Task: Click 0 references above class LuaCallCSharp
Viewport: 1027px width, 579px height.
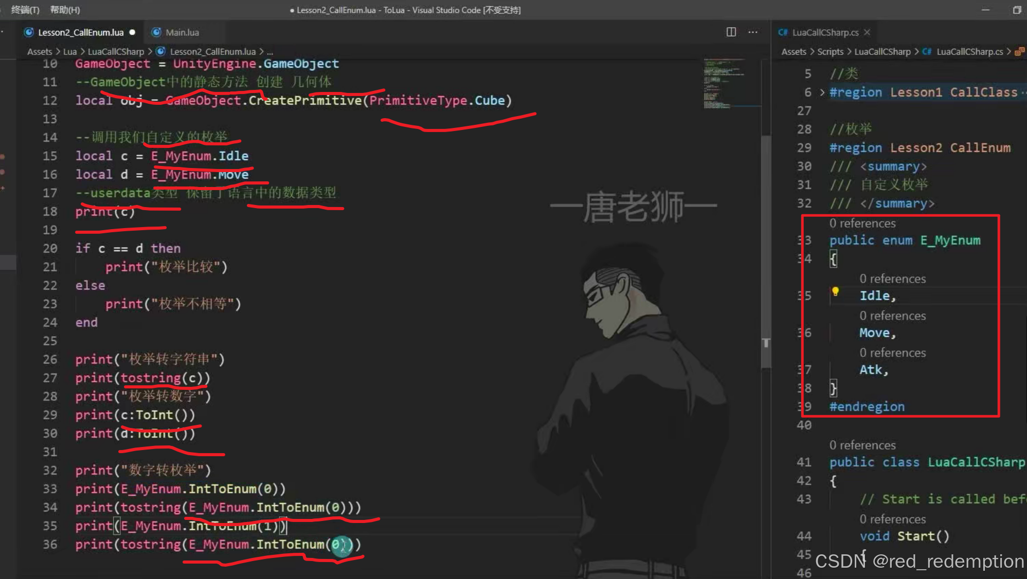Action: 862,445
